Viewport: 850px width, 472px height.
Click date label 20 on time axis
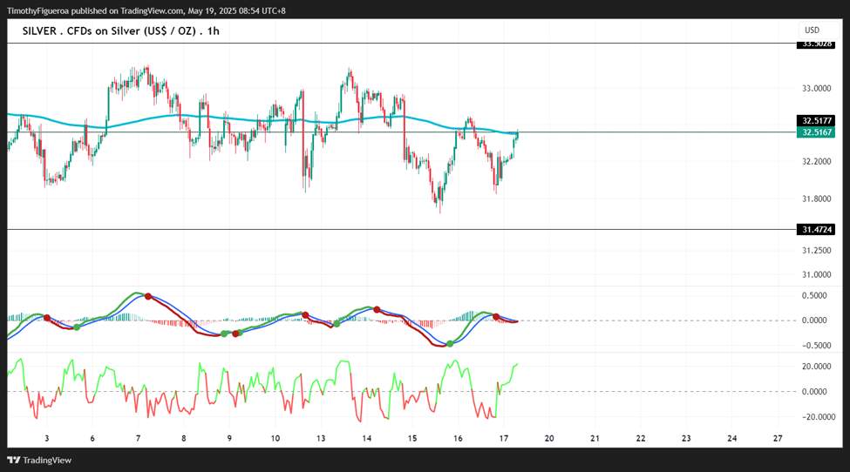tap(549, 438)
